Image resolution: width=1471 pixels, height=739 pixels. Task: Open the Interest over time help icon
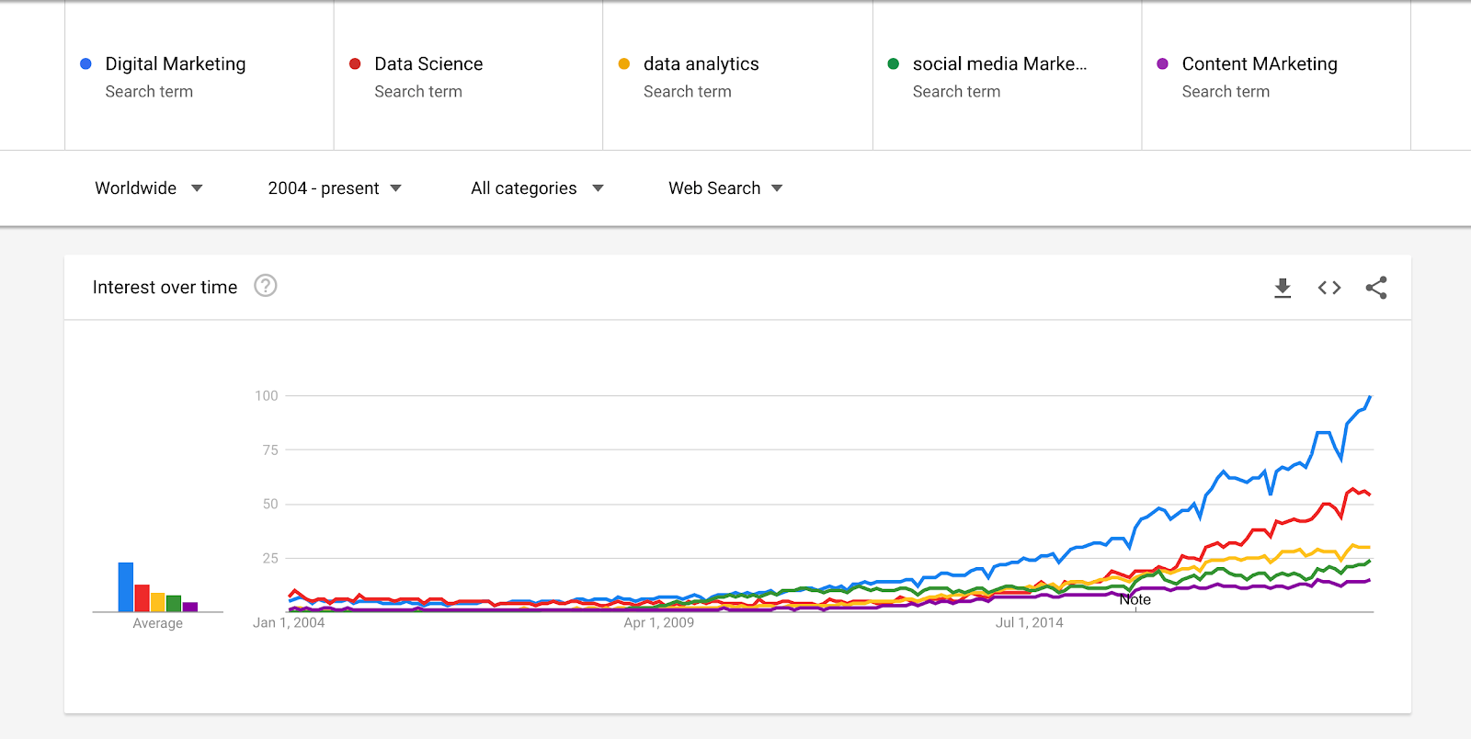266,286
